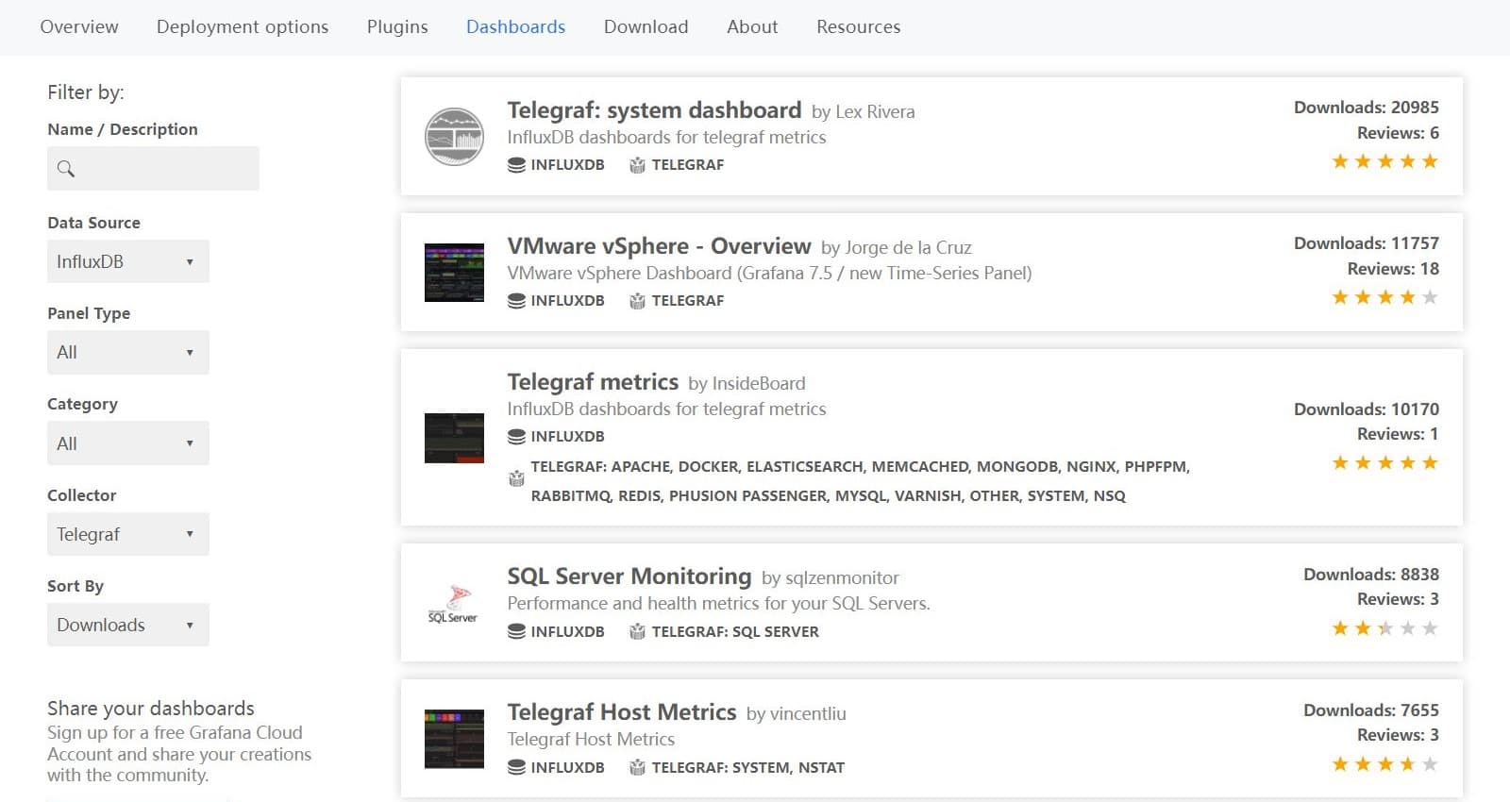Click the star rating of Telegraf system dashboard

tap(1384, 161)
